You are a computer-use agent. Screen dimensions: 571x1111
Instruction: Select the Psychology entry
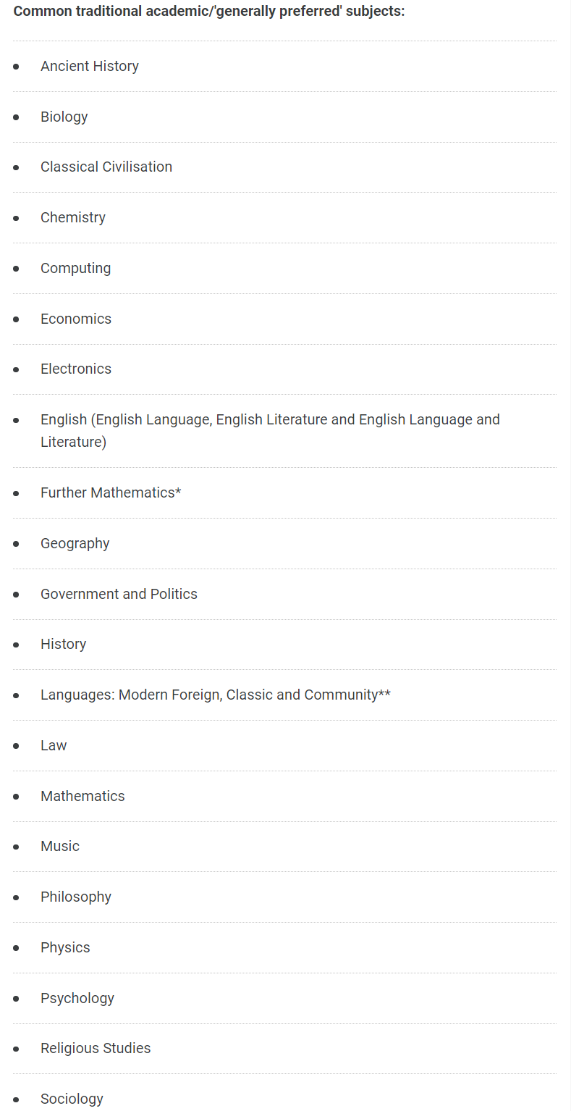(x=77, y=998)
